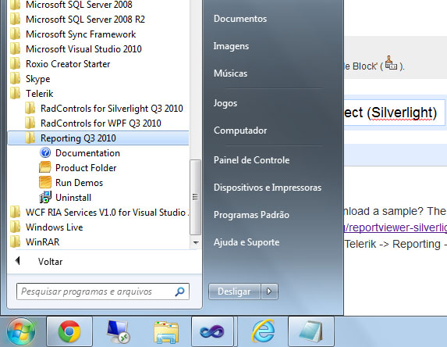Viewport: 447px width, 347px height.
Task: Open Músicas in the right pane
Action: (230, 73)
